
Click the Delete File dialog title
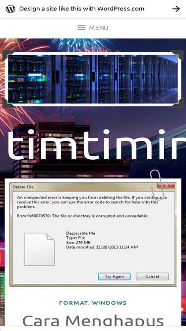(x=23, y=187)
